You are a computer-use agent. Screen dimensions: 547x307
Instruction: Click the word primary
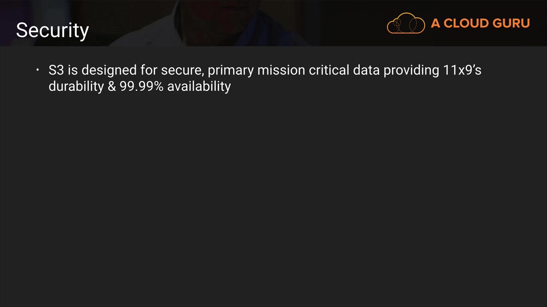pos(230,70)
